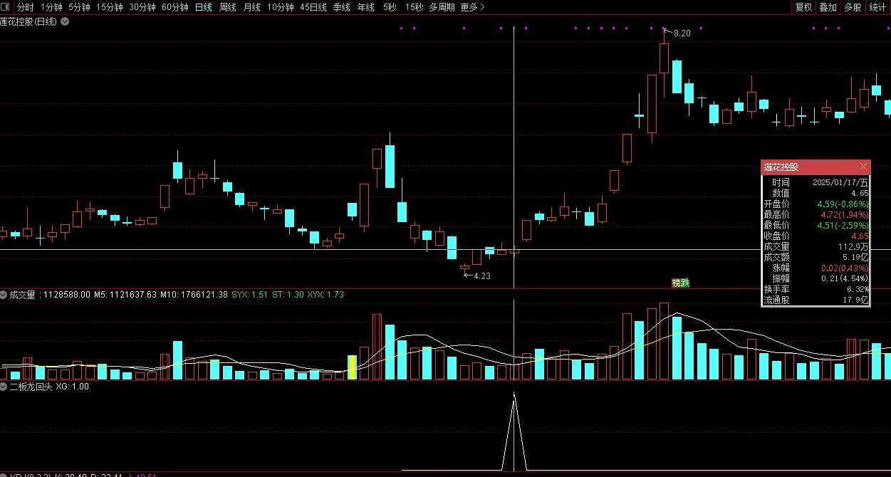Viewport: 891px width, 477px height.
Task: Expand options next to 二板龙回头 indicator
Action: (x=4, y=387)
